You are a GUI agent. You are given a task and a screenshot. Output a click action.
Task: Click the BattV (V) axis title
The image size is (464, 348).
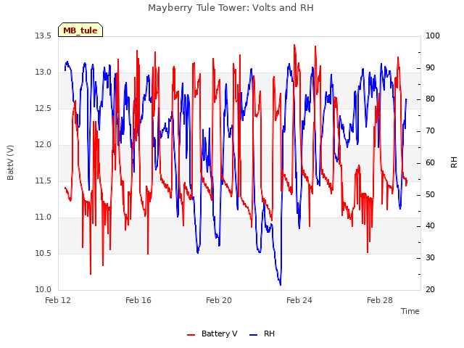(10, 162)
